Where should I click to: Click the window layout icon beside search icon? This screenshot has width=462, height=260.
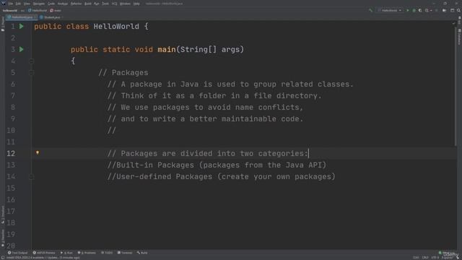(453, 10)
